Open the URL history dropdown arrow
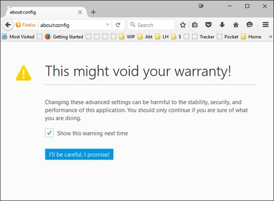274x201 pixels. 107,25
